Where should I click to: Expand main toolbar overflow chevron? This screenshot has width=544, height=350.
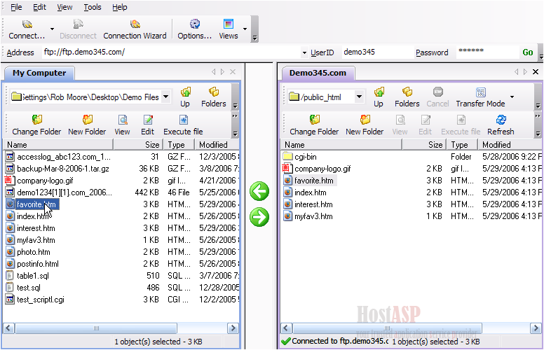[x=254, y=38]
